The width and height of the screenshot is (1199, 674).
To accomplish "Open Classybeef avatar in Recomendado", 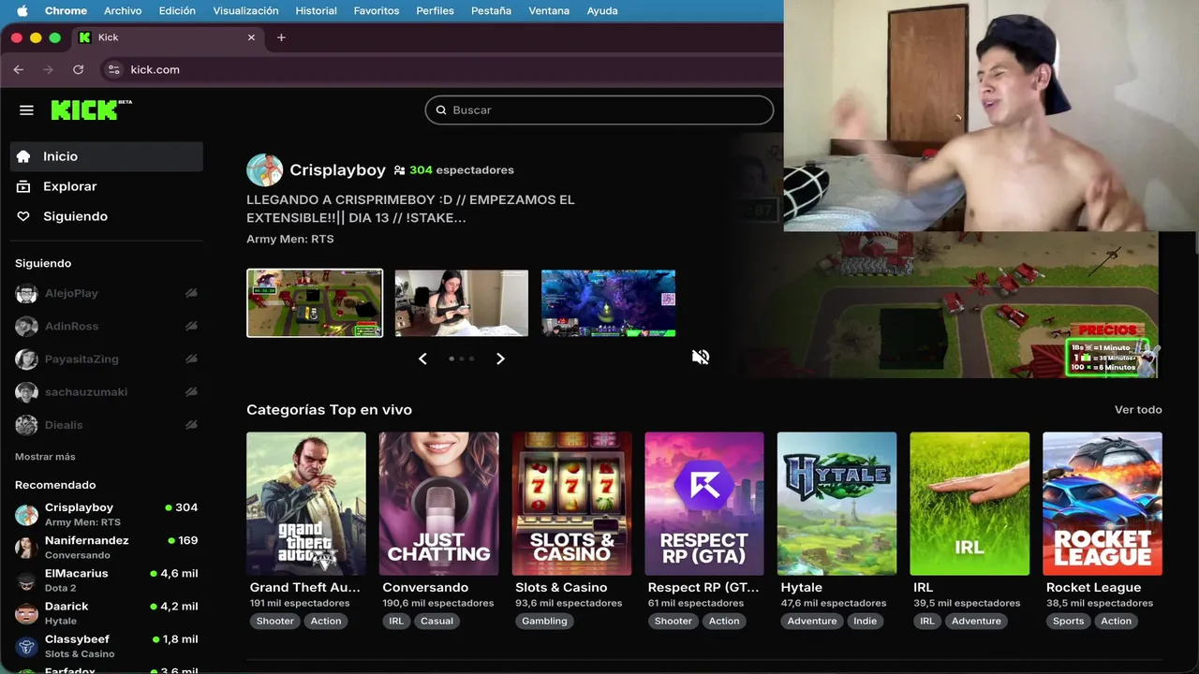I will (x=26, y=646).
